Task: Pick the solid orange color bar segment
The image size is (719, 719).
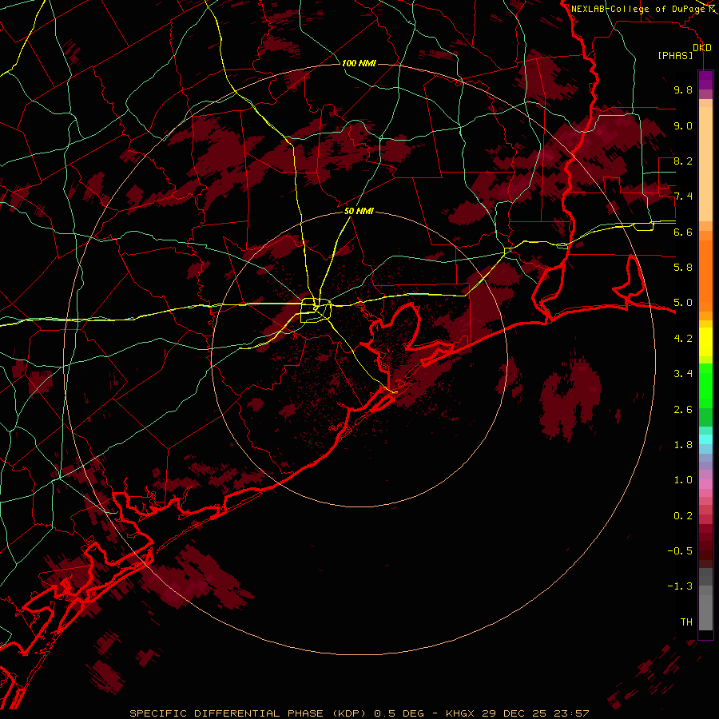Action: (x=705, y=276)
